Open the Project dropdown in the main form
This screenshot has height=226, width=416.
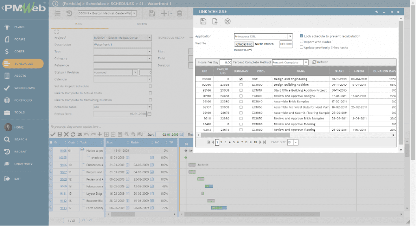(149, 37)
